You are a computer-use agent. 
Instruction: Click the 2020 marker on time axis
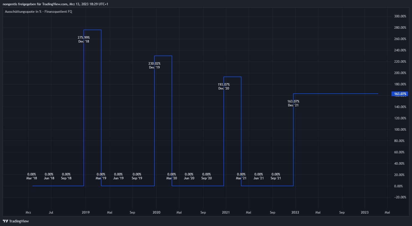click(156, 212)
